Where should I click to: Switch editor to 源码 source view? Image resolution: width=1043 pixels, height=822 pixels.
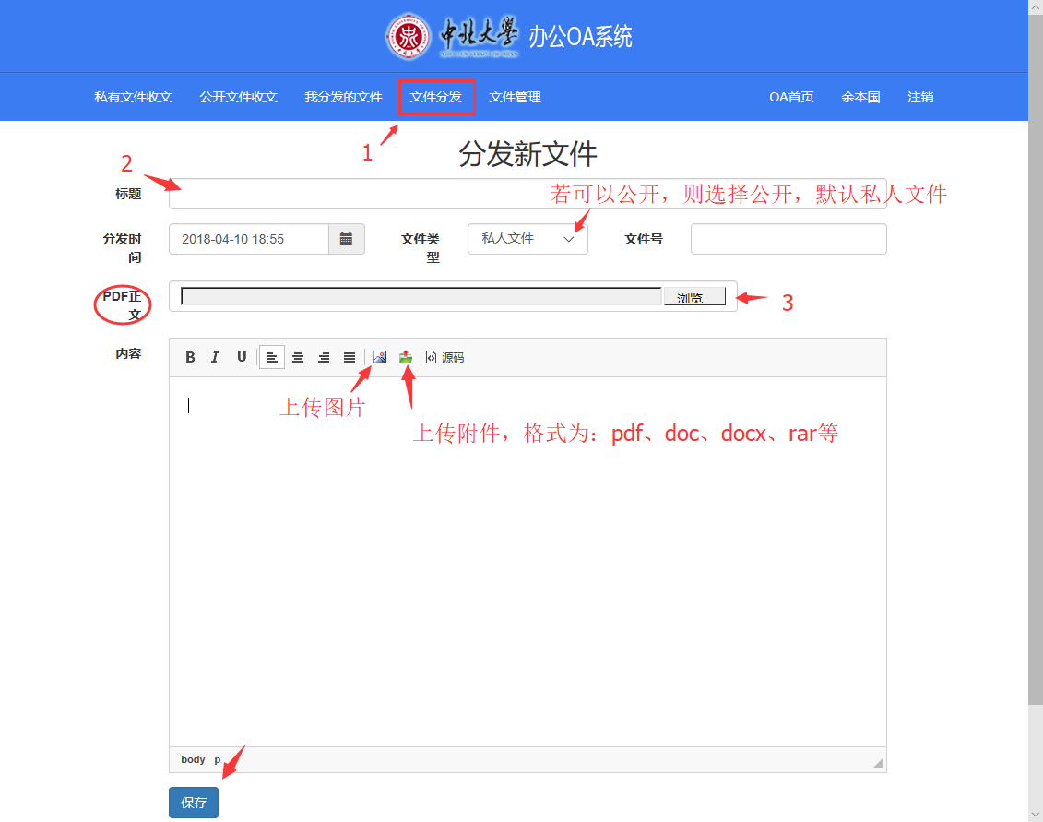click(x=444, y=358)
